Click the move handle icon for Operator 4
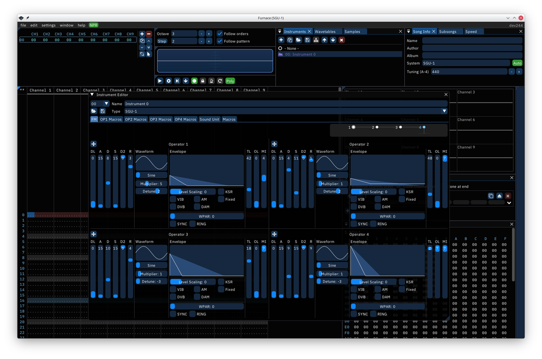 274,234
